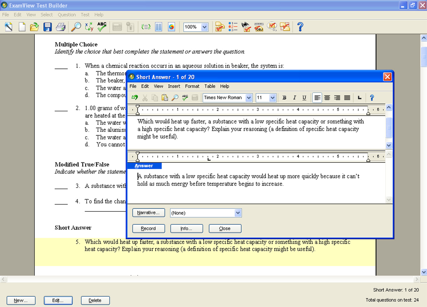The width and height of the screenshot is (427, 307).
Task: Click the Record button
Action: click(x=149, y=228)
